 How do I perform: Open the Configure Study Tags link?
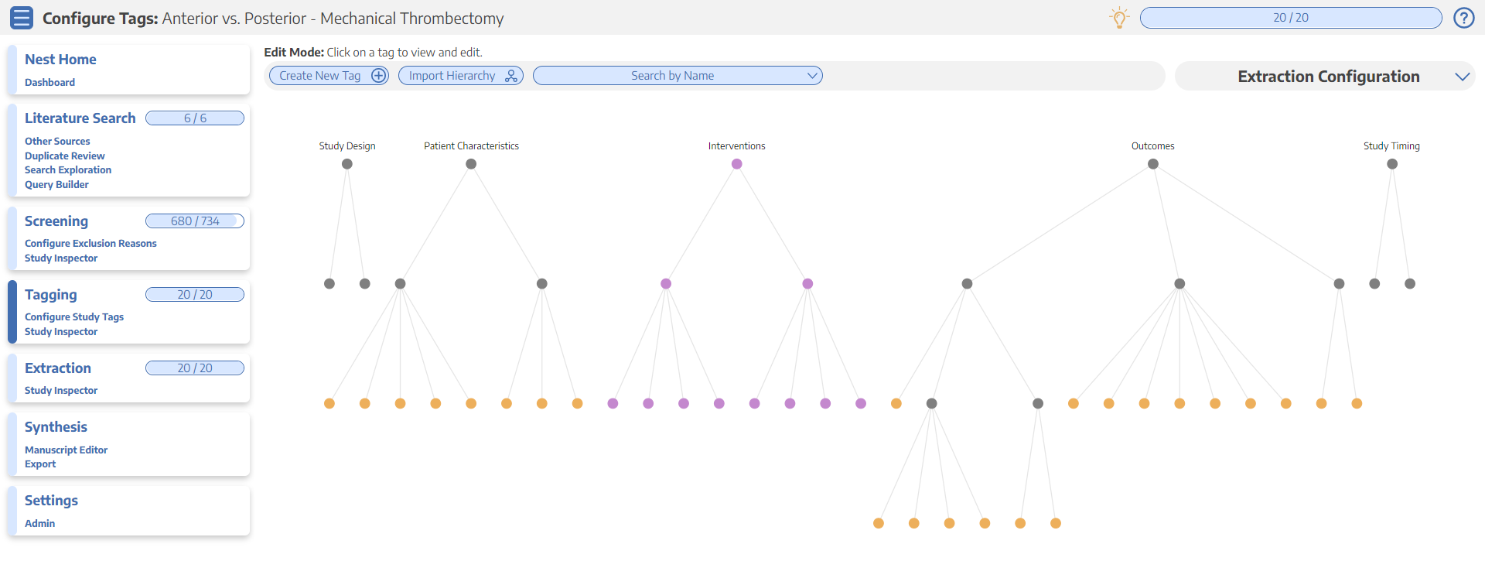[74, 317]
